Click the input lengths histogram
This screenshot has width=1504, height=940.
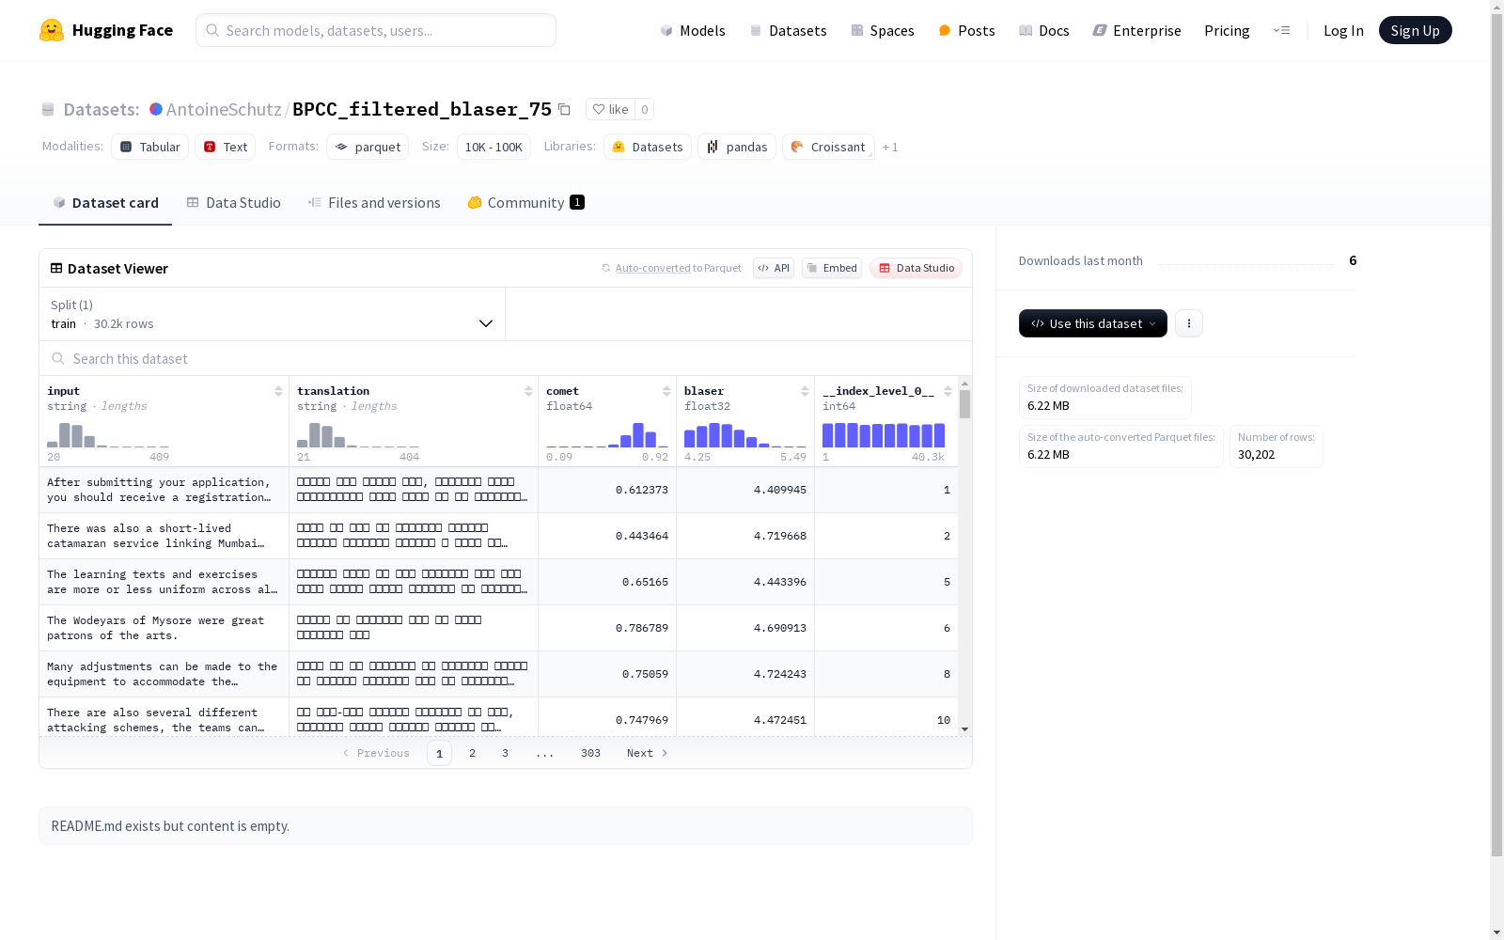108,435
